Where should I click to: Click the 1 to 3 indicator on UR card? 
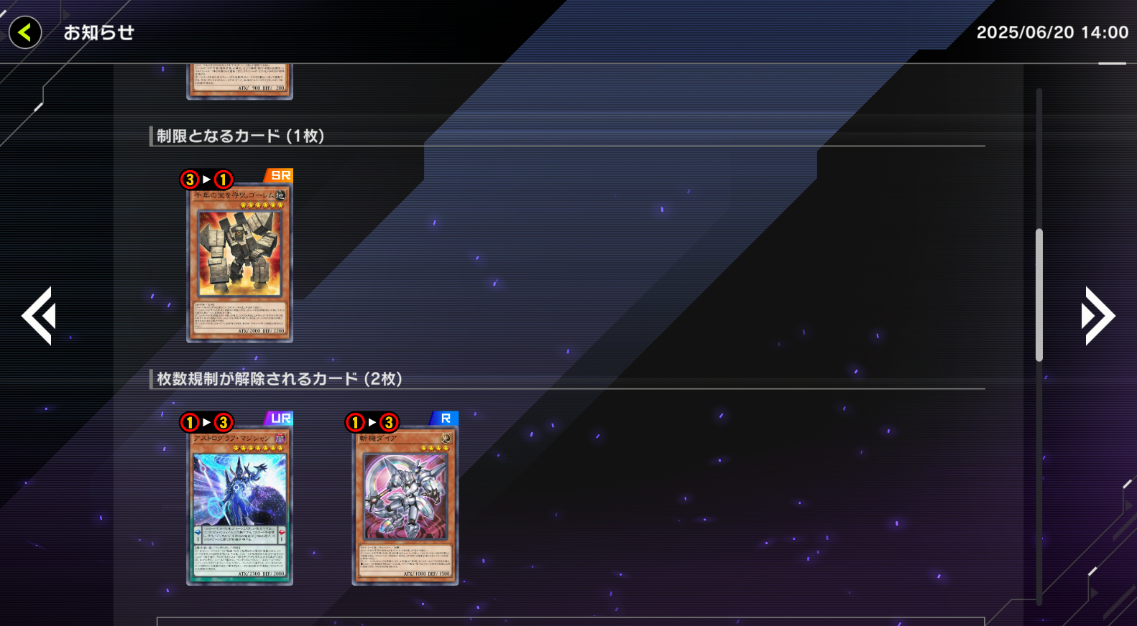pos(207,422)
